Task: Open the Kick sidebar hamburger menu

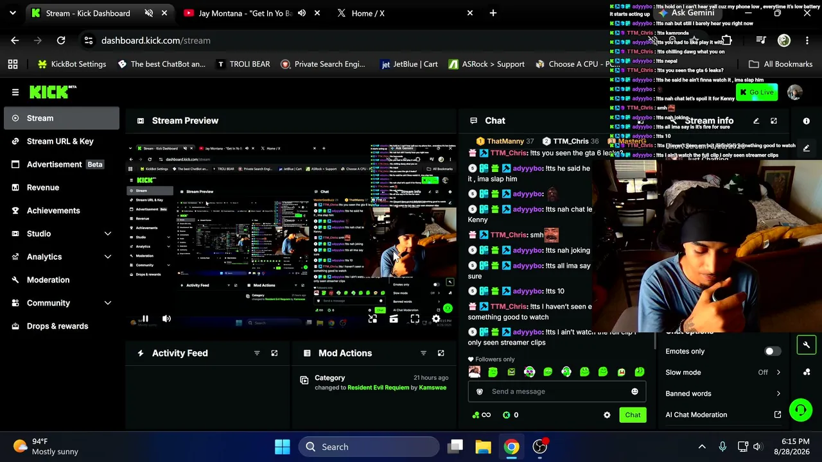Action: point(15,92)
